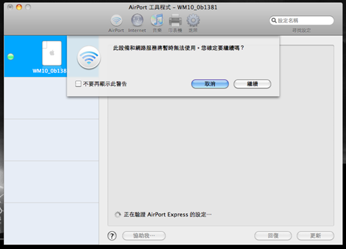This screenshot has height=249, width=346.
Task: Open help with the question mark button
Action: point(112,236)
